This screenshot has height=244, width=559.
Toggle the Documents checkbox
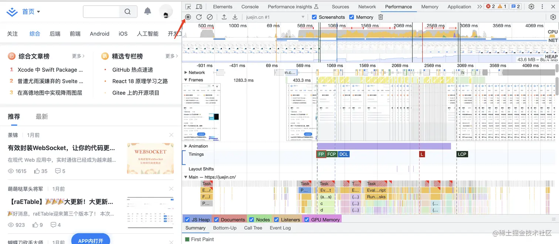(x=216, y=220)
